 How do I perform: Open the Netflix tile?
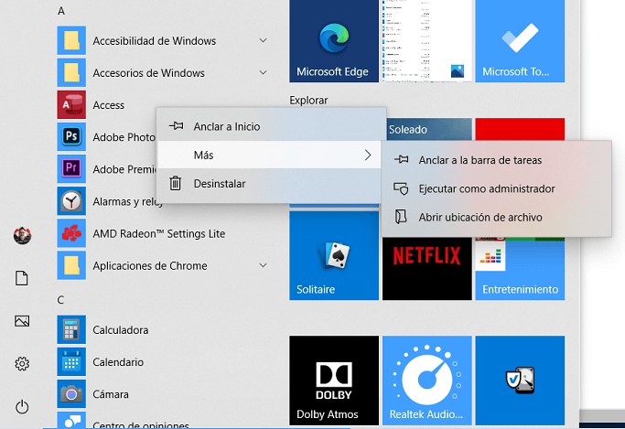pyautogui.click(x=427, y=269)
